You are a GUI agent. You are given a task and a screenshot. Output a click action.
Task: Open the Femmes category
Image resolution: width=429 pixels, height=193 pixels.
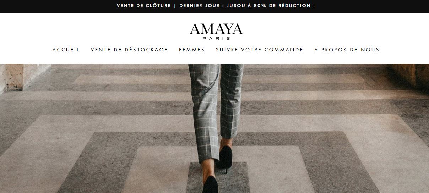pyautogui.click(x=192, y=50)
